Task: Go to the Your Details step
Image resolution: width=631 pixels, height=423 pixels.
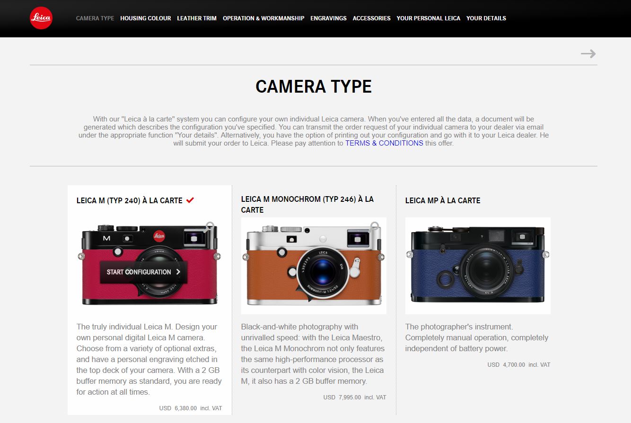Action: click(x=486, y=18)
